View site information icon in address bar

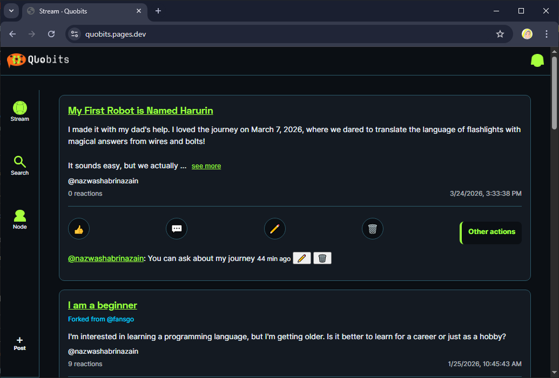click(x=75, y=34)
